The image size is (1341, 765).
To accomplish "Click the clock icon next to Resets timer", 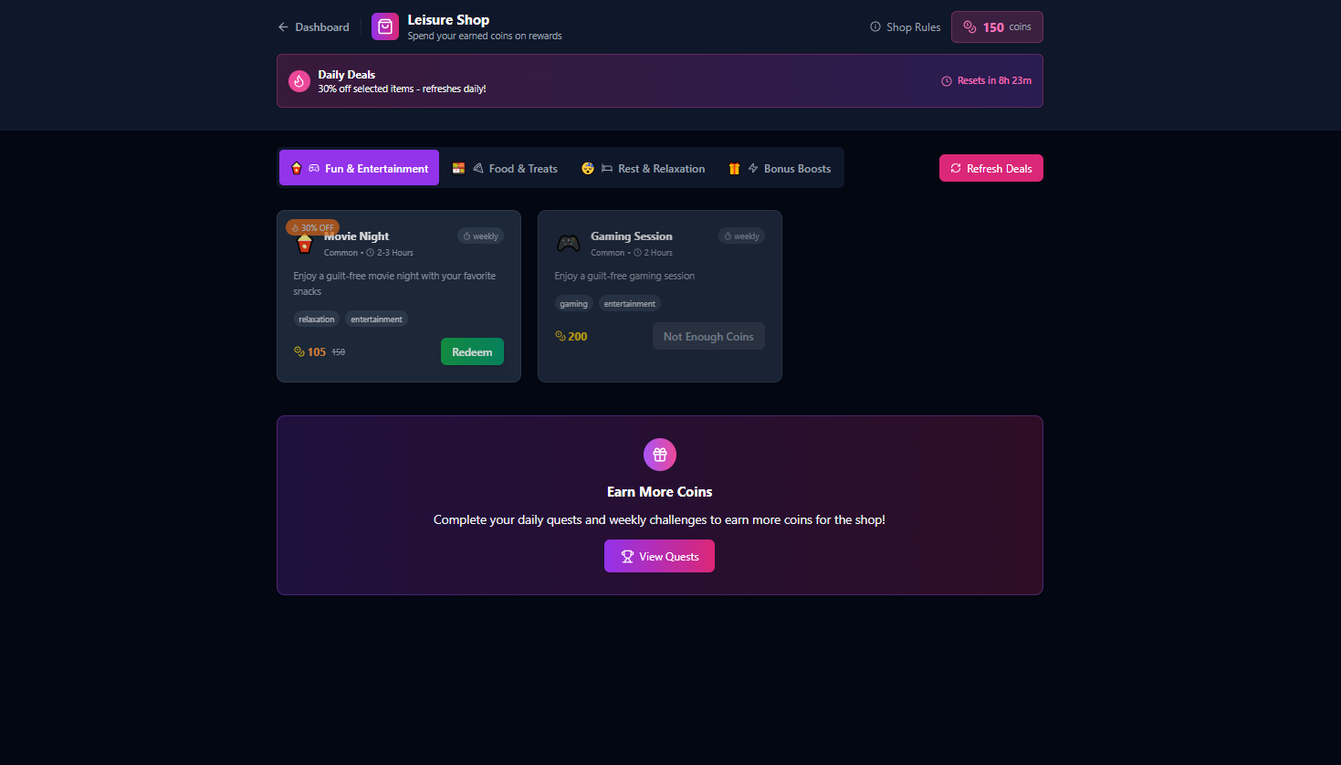I will pos(947,81).
